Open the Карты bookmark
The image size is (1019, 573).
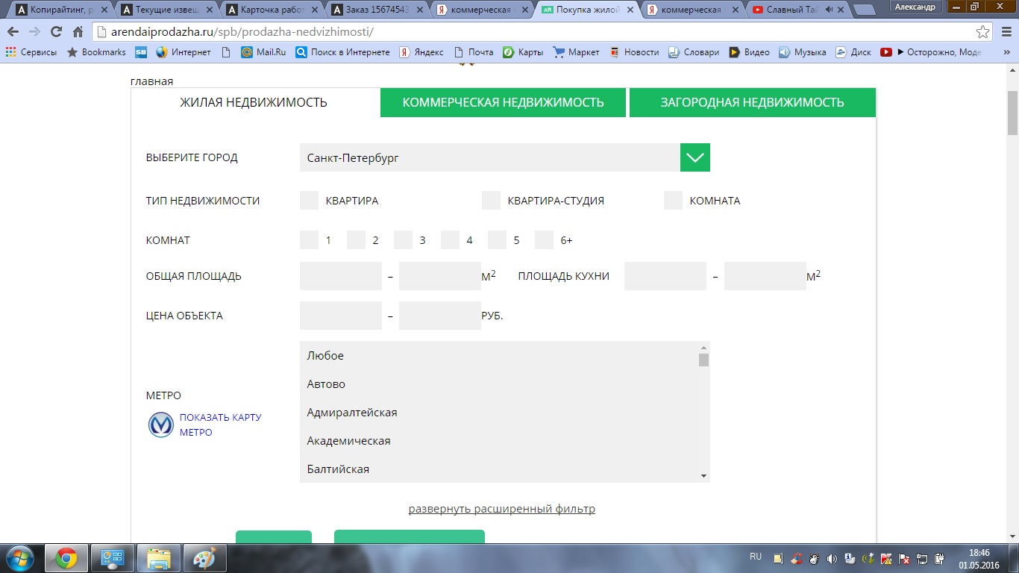(x=523, y=52)
